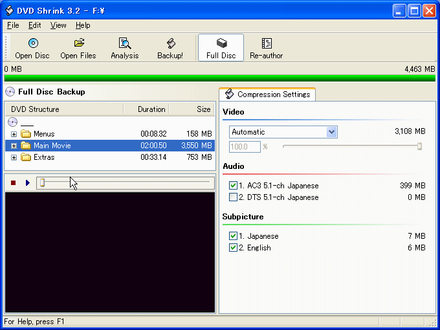This screenshot has height=330, width=440.
Task: Uncheck the English subpicture stream
Action: click(x=233, y=248)
